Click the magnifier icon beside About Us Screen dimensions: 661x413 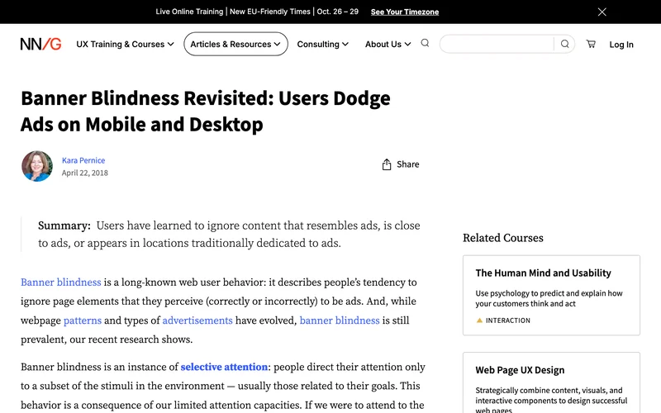tap(425, 43)
